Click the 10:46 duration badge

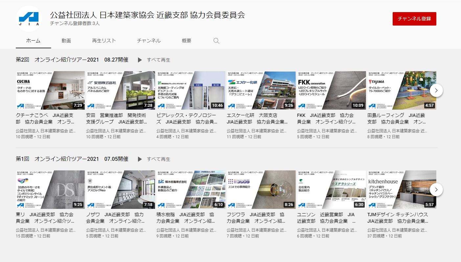point(217,105)
